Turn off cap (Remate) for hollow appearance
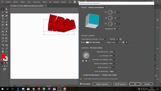The height and width of the screenshot is (91, 161). (120, 39)
